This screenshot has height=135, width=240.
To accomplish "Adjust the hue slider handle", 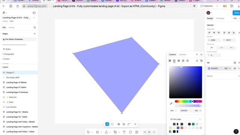I will [x=192, y=101].
